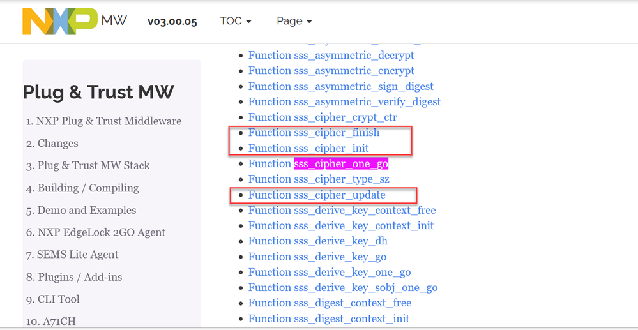The width and height of the screenshot is (638, 330).
Task: Open Function sss_digest_context_free link
Action: (330, 303)
